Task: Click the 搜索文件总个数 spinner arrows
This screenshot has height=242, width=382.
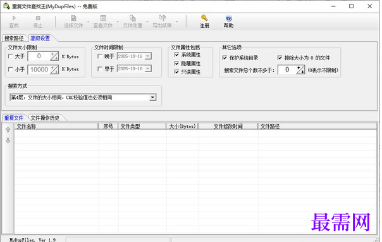Action: point(300,70)
